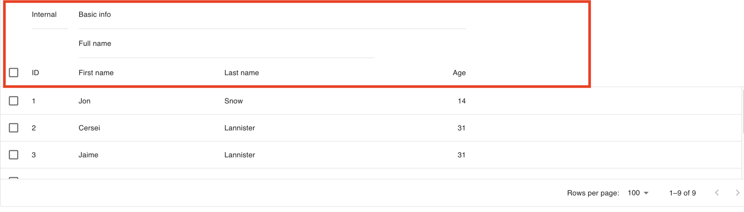This screenshot has height=212, width=744.
Task: Click the Full name group header
Action: point(95,43)
